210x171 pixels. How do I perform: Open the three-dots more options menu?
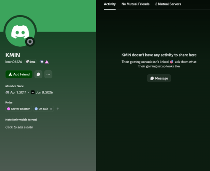(48, 74)
